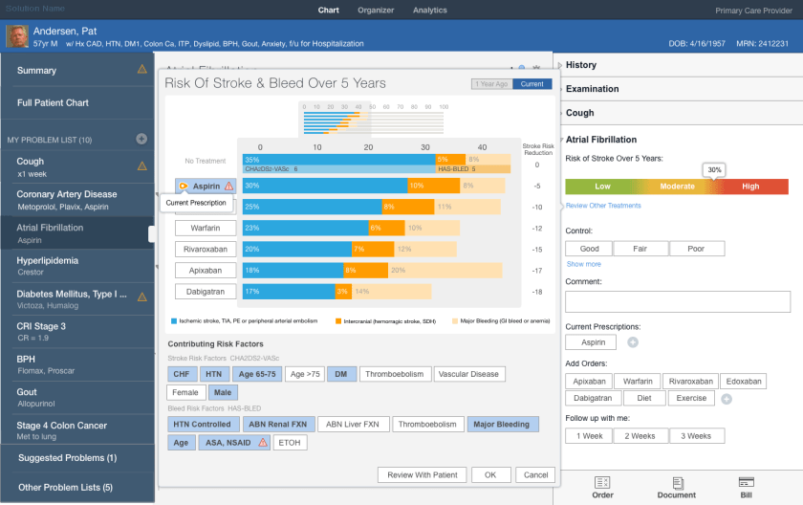
Task: Expand Suggested Problems list
Action: tap(67, 458)
